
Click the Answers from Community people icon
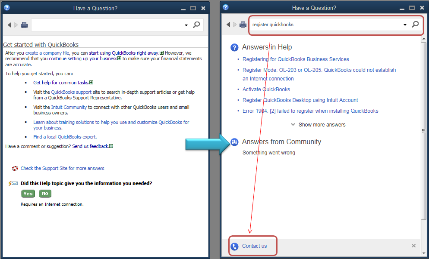234,142
